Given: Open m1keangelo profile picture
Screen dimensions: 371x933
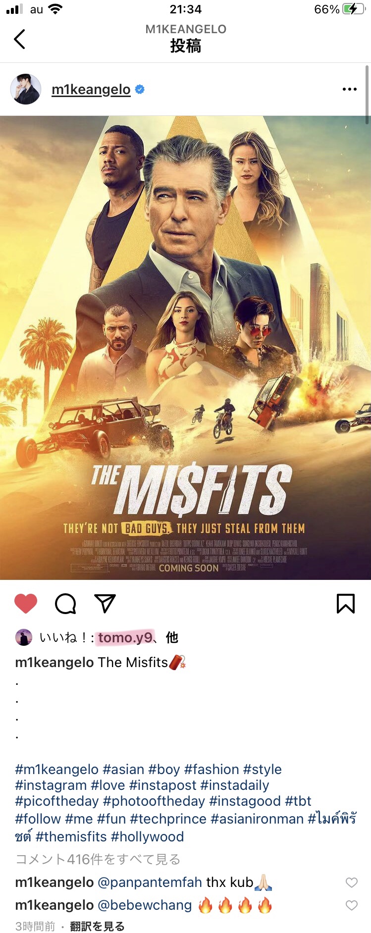Looking at the screenshot, I should [x=26, y=89].
